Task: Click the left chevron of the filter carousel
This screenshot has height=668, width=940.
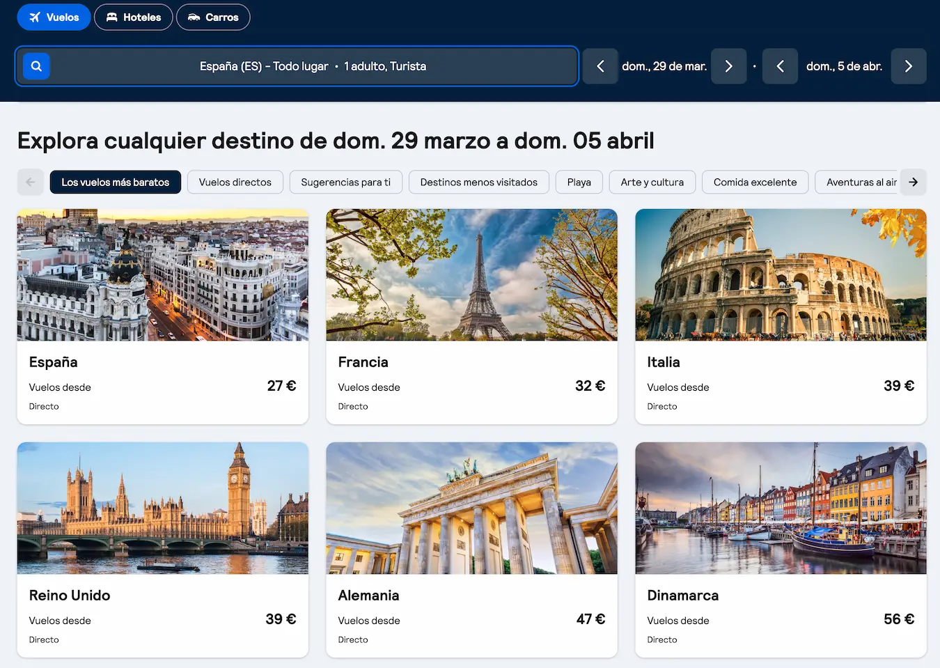Action: tap(30, 182)
